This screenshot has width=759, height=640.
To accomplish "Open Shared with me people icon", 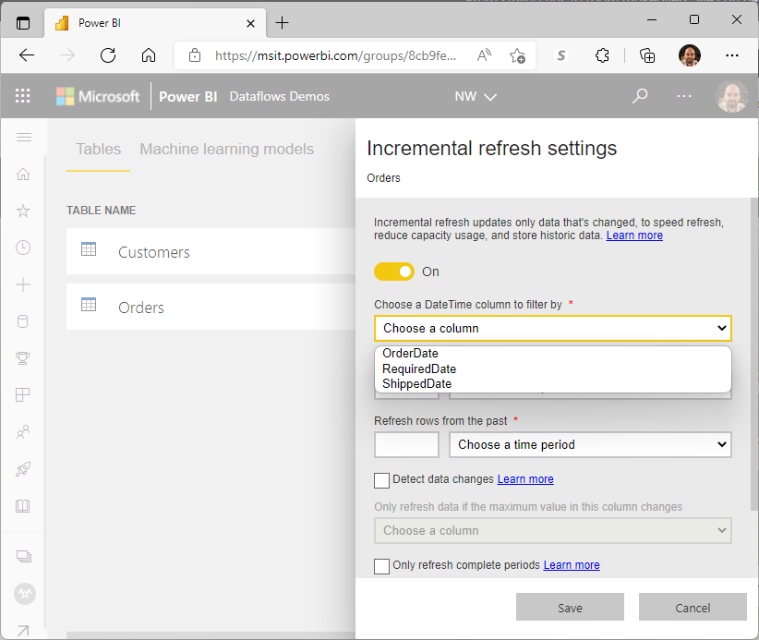I will coord(23,432).
